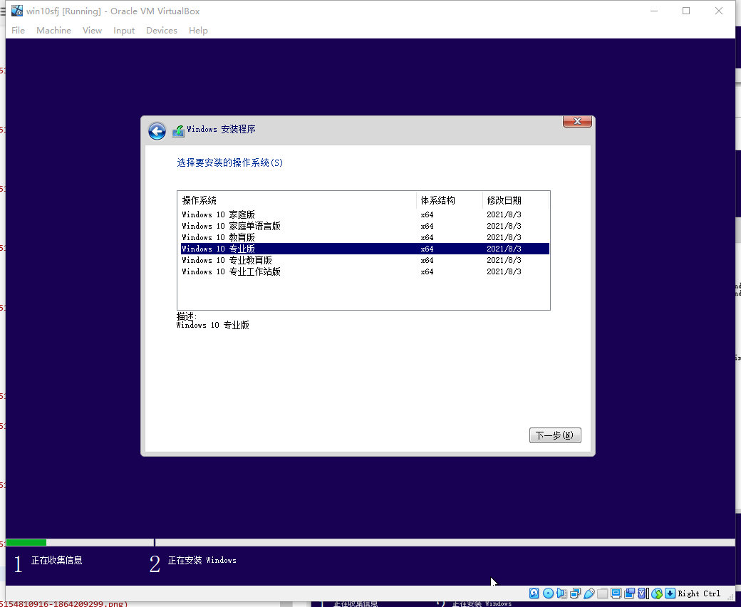Click the 2021/8/3 date of 专业工作站版

504,271
